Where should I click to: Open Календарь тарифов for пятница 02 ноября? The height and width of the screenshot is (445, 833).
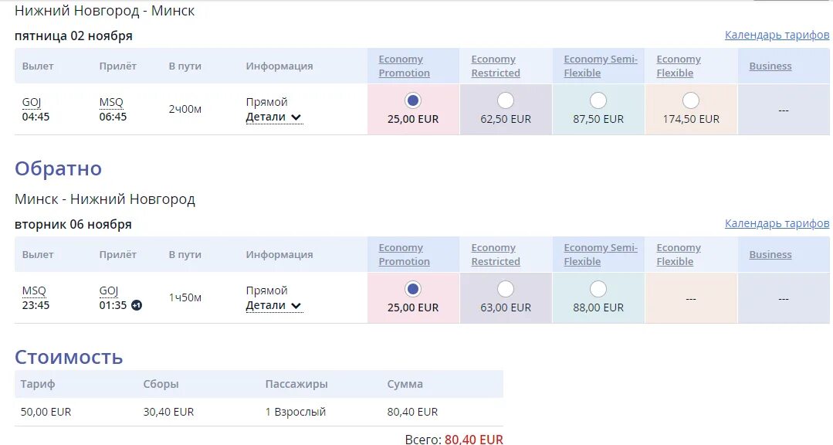(x=777, y=36)
